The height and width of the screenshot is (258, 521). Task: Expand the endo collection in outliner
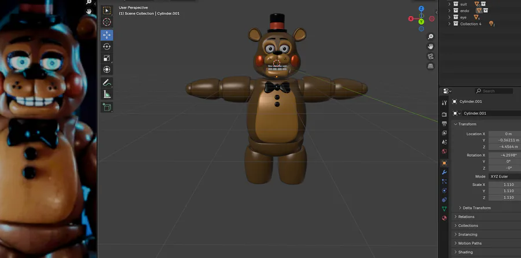449,10
